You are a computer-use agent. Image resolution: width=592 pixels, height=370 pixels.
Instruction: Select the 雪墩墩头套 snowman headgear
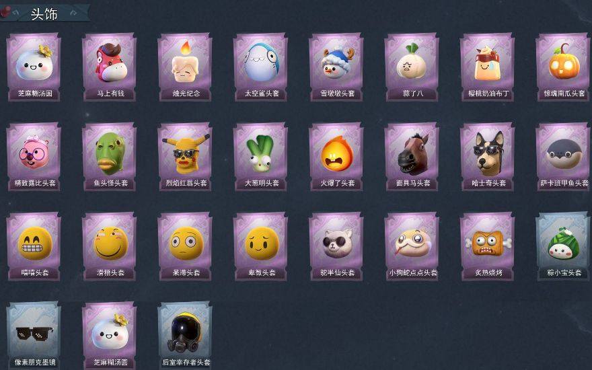(x=336, y=67)
